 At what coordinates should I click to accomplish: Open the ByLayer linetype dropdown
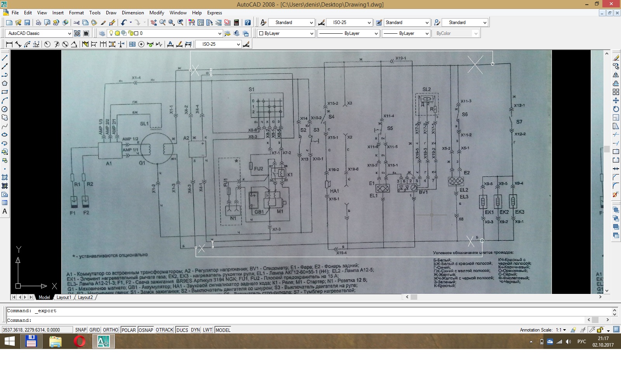[x=376, y=33]
